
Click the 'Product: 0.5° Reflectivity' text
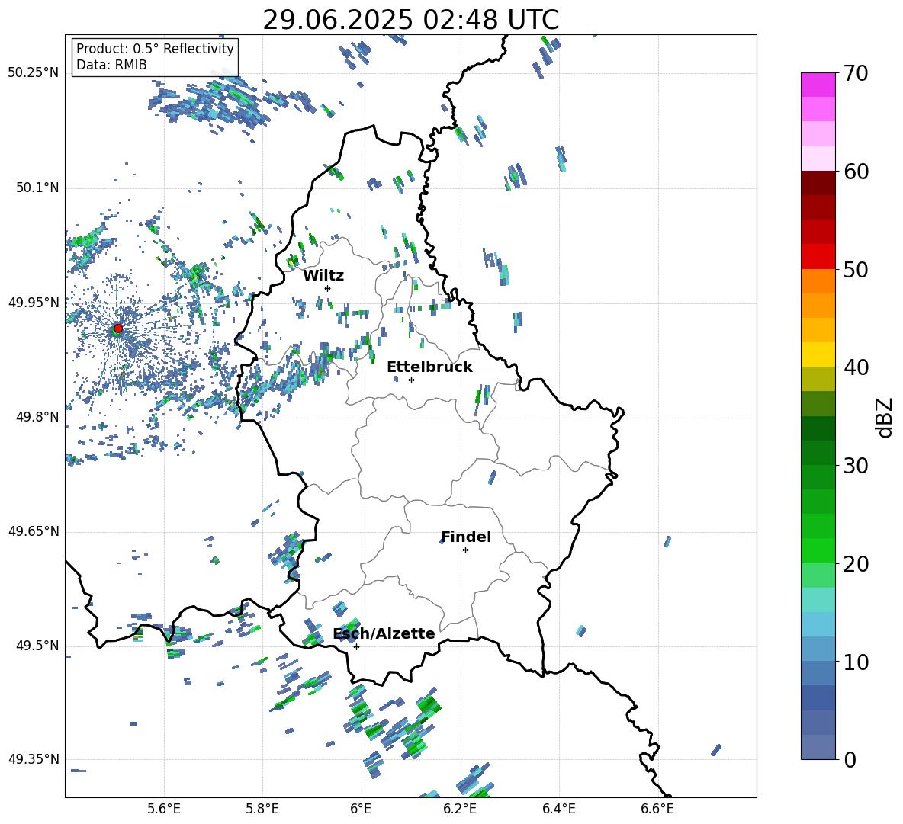[x=155, y=48]
